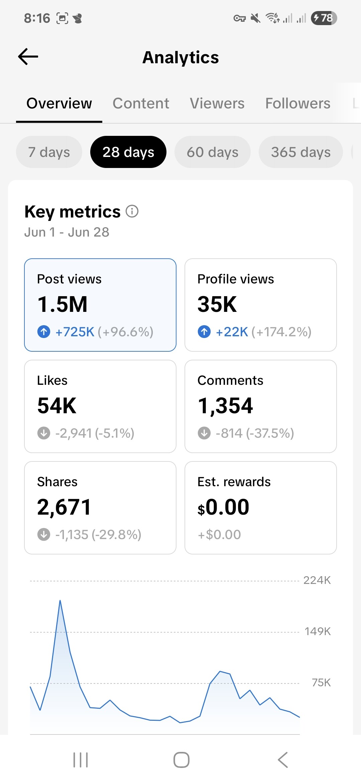
Task: Tap the highest peak on the views chart
Action: [x=60, y=601]
